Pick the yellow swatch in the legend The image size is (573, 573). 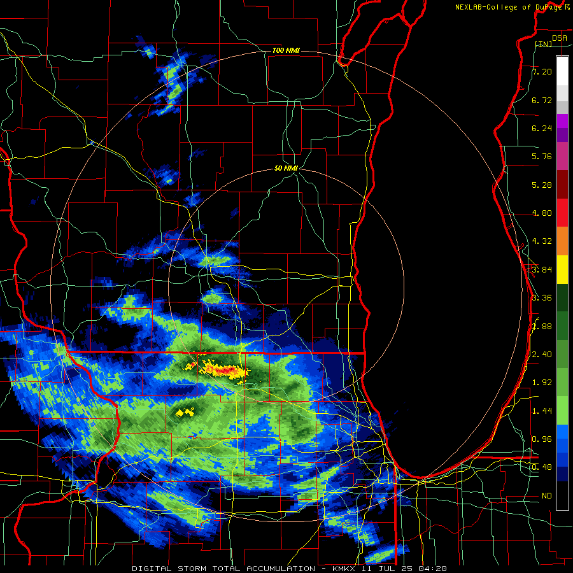[562, 270]
